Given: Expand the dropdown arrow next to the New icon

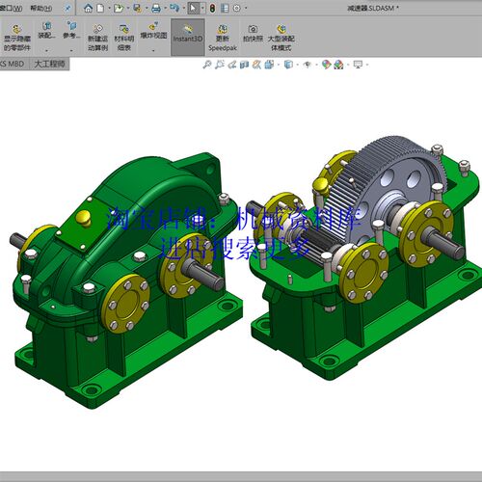Looking at the screenshot, I should tap(109, 8).
